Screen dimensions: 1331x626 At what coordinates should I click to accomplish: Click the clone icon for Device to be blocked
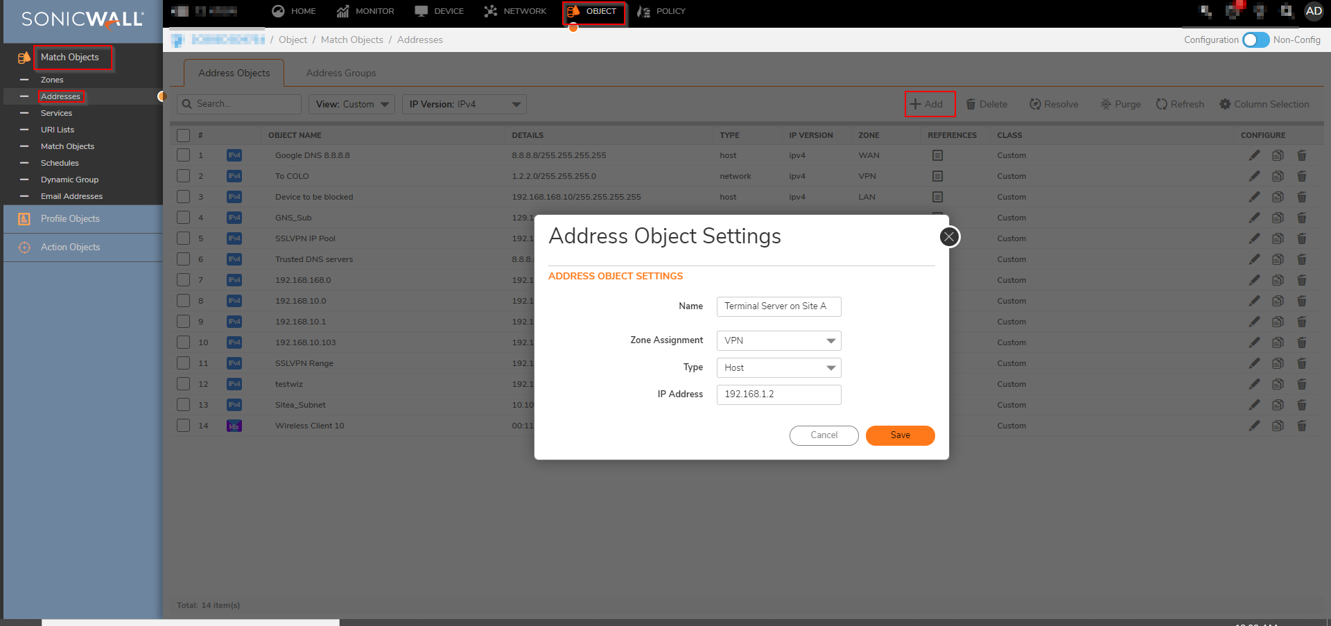click(x=1278, y=197)
